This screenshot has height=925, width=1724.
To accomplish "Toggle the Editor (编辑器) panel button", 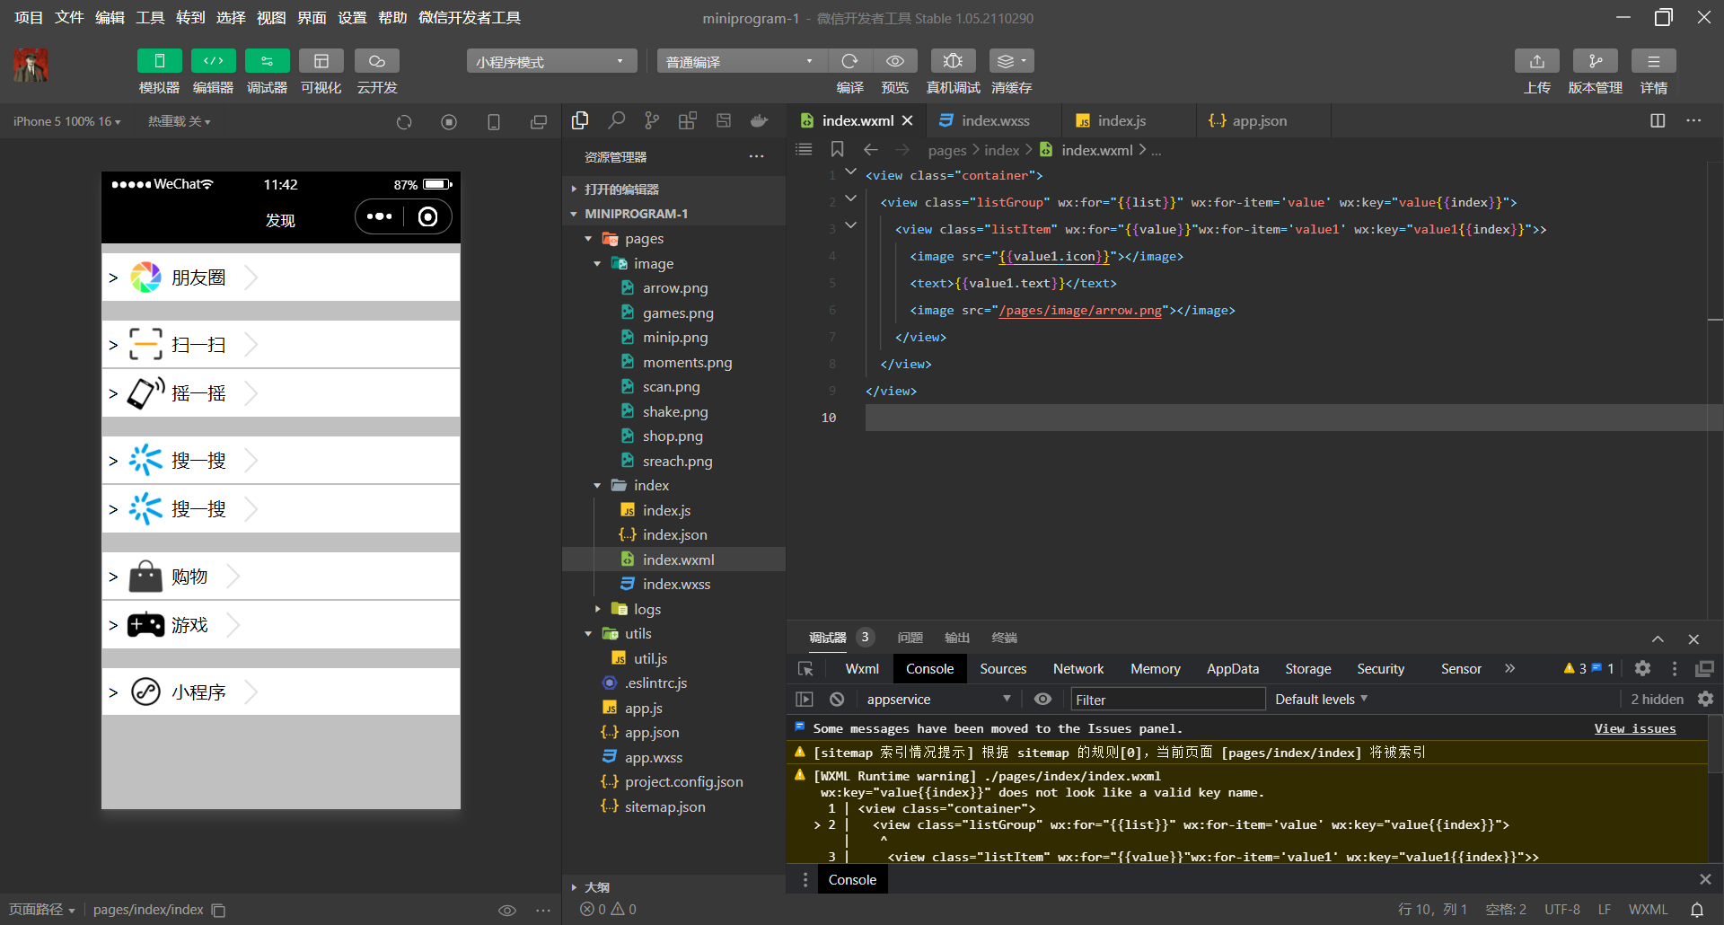I will coord(213,61).
